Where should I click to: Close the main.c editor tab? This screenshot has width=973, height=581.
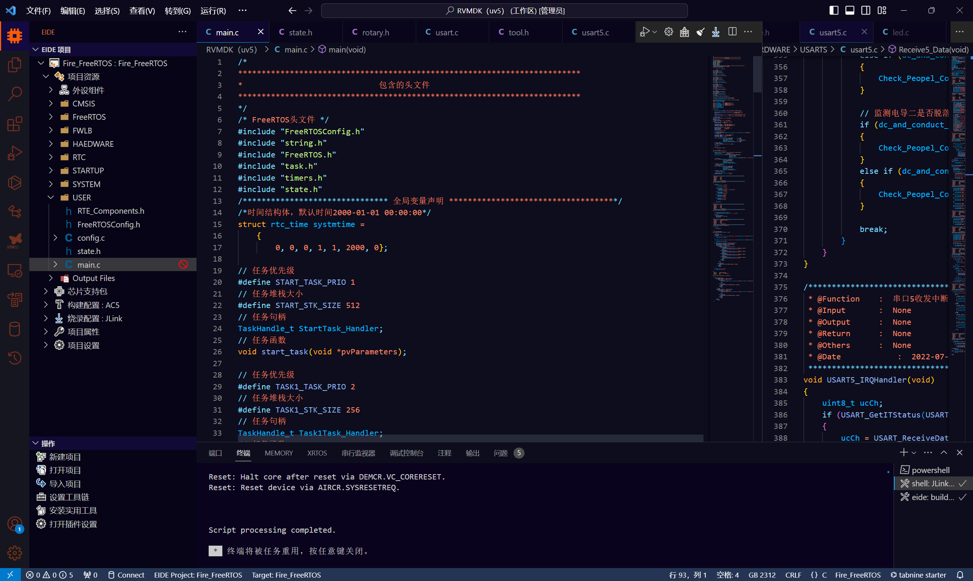pos(261,32)
